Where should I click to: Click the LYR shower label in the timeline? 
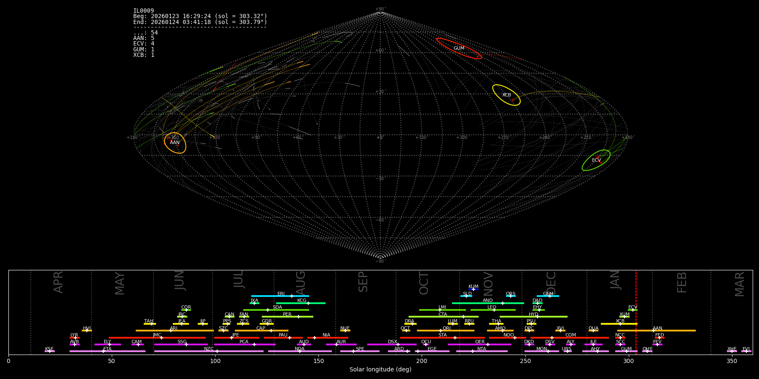click(x=74, y=335)
